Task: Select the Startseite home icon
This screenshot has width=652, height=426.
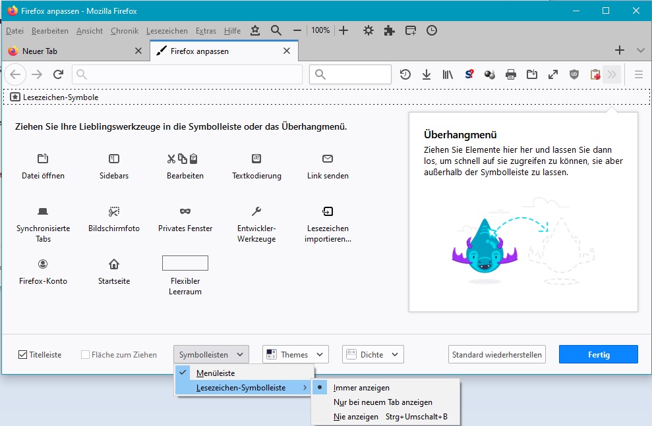Action: (x=114, y=264)
